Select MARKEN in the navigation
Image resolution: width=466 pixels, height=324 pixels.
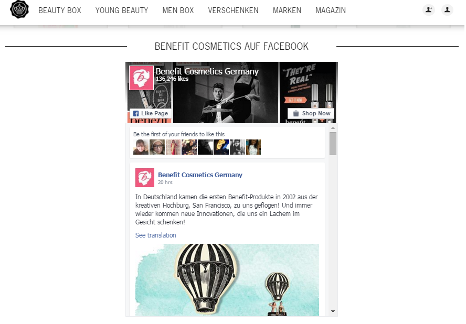click(x=287, y=10)
